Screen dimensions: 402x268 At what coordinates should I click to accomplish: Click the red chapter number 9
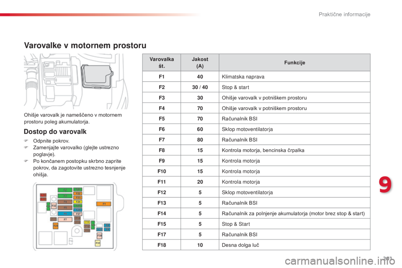point(385,185)
